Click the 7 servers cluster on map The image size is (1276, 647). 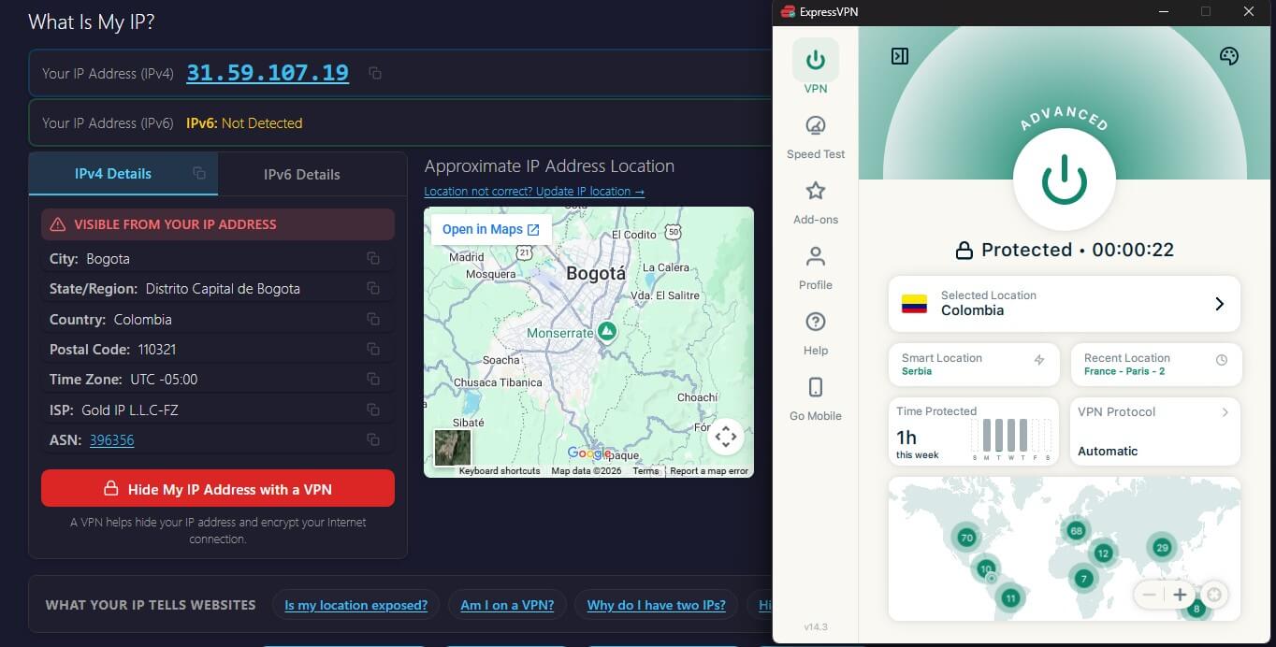(1083, 579)
